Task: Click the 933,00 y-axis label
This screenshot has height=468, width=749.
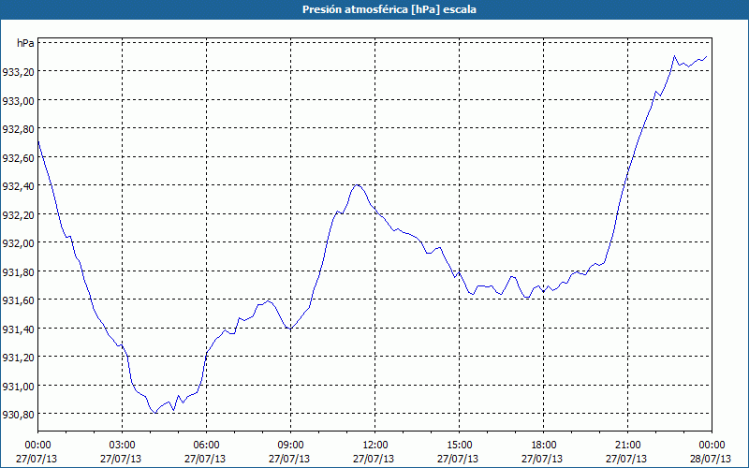Action: coord(18,101)
